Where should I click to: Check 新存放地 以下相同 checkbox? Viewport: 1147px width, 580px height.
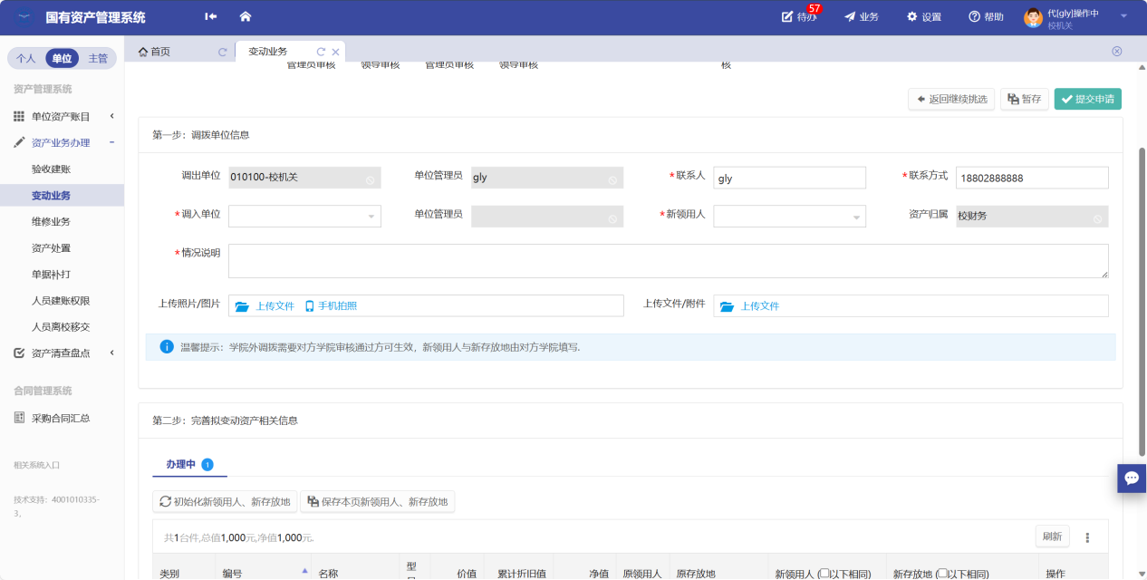pyautogui.click(x=942, y=574)
